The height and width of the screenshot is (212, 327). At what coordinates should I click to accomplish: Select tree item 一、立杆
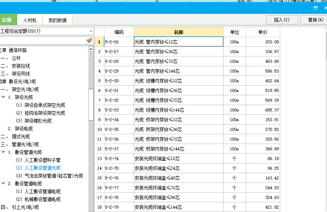point(10,58)
